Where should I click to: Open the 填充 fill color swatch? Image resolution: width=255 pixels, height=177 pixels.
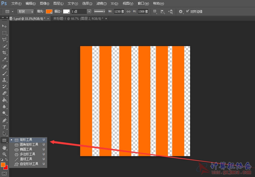(49, 11)
